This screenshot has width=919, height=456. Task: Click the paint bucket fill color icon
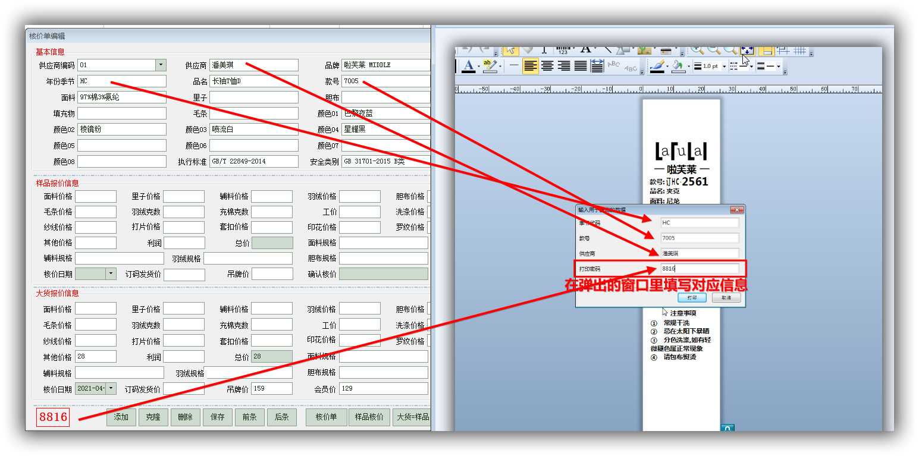[x=678, y=66]
